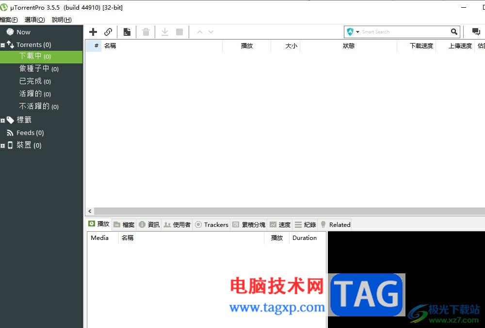This screenshot has height=328, width=485.
Task: Select 標籤 in the sidebar
Action: coord(24,119)
